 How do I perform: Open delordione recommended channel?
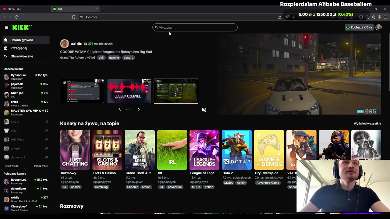pyautogui.click(x=26, y=190)
